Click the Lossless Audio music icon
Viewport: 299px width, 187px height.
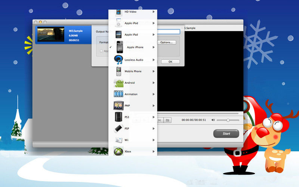click(118, 60)
